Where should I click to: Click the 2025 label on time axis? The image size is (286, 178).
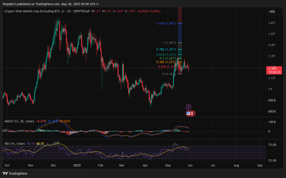click(x=77, y=165)
